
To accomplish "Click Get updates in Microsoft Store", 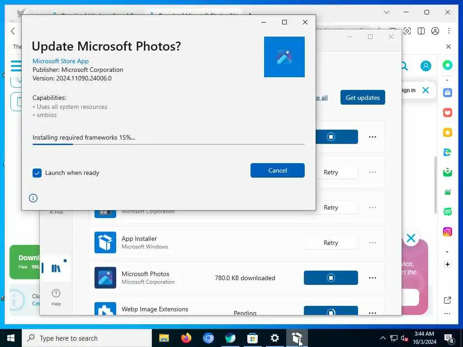I will tap(363, 98).
